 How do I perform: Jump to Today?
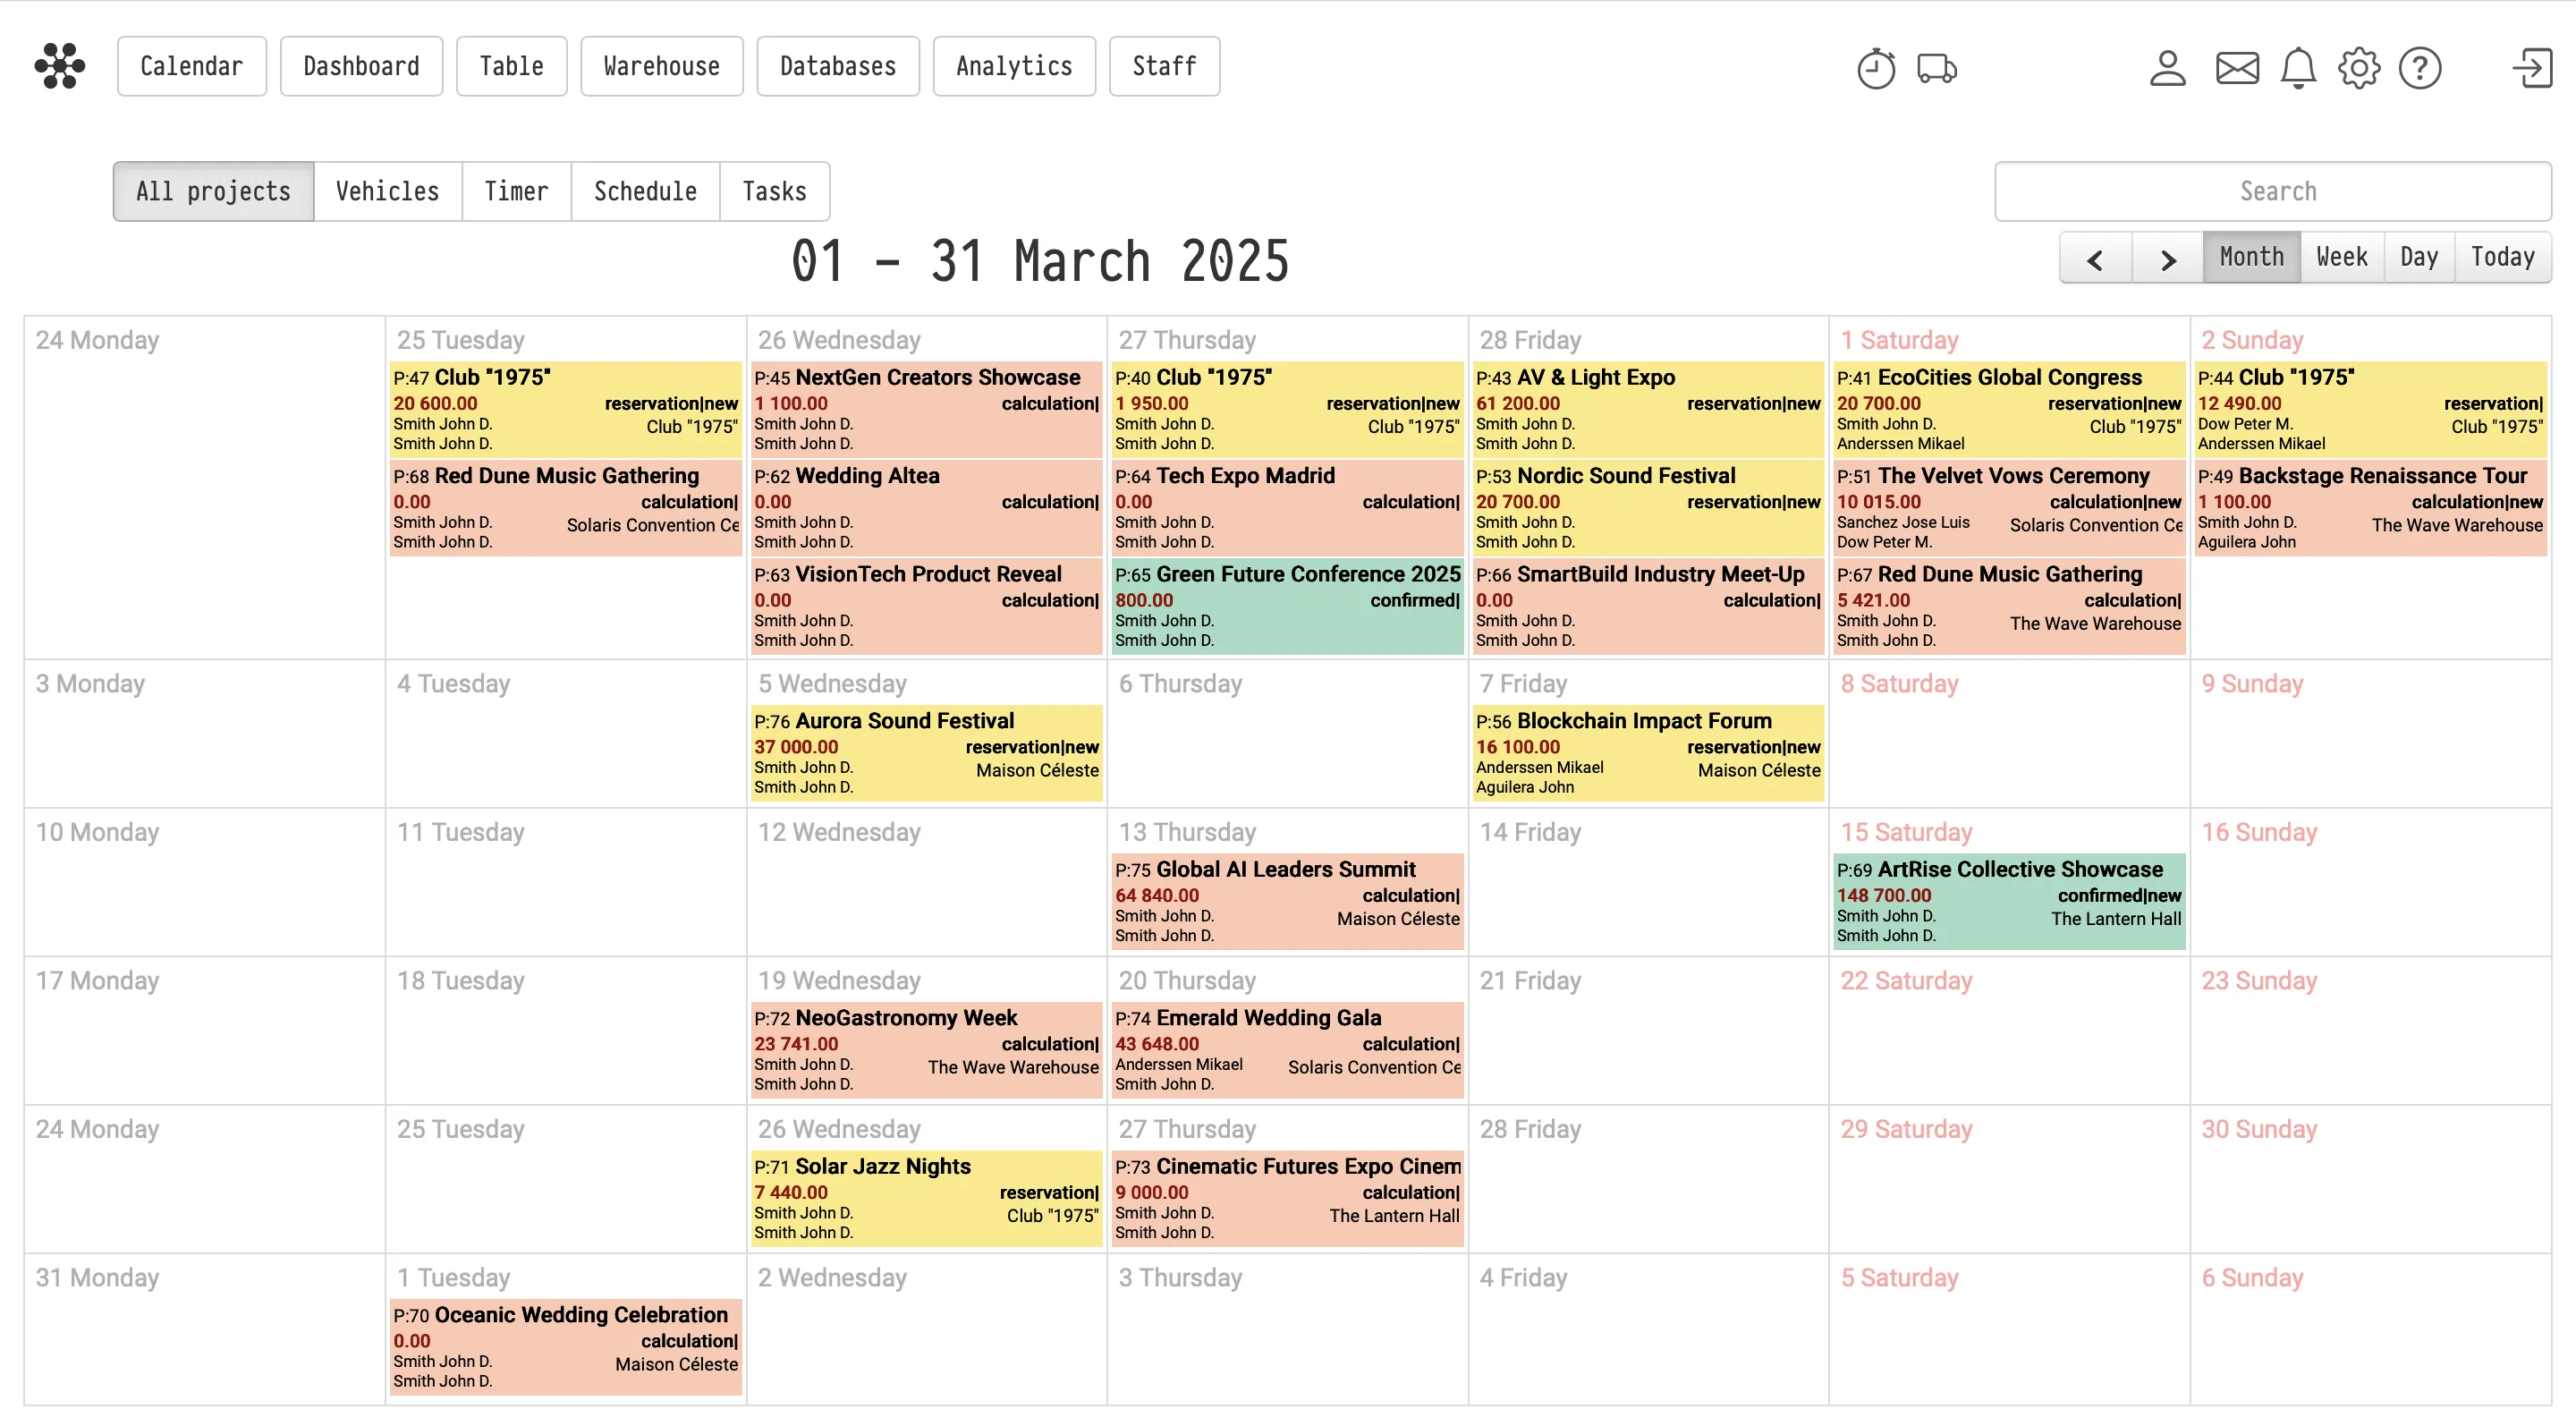2502,257
